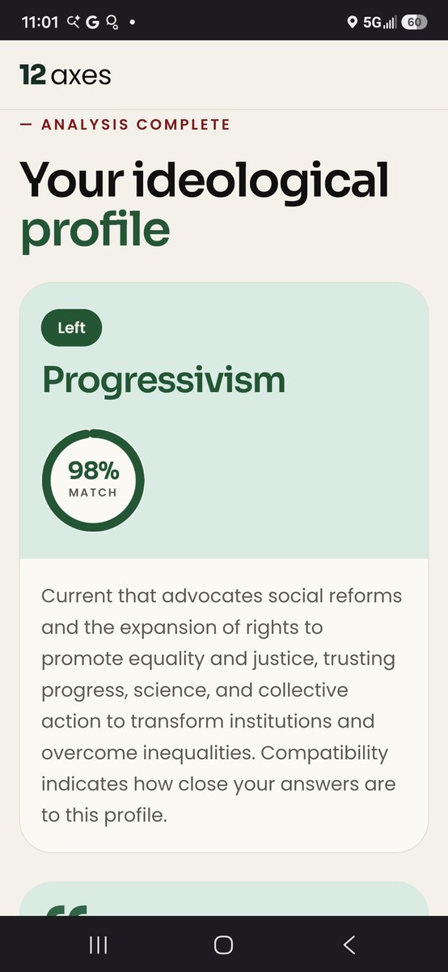Tap the 98% match progress ring
Image resolution: width=448 pixels, height=972 pixels.
[x=93, y=480]
